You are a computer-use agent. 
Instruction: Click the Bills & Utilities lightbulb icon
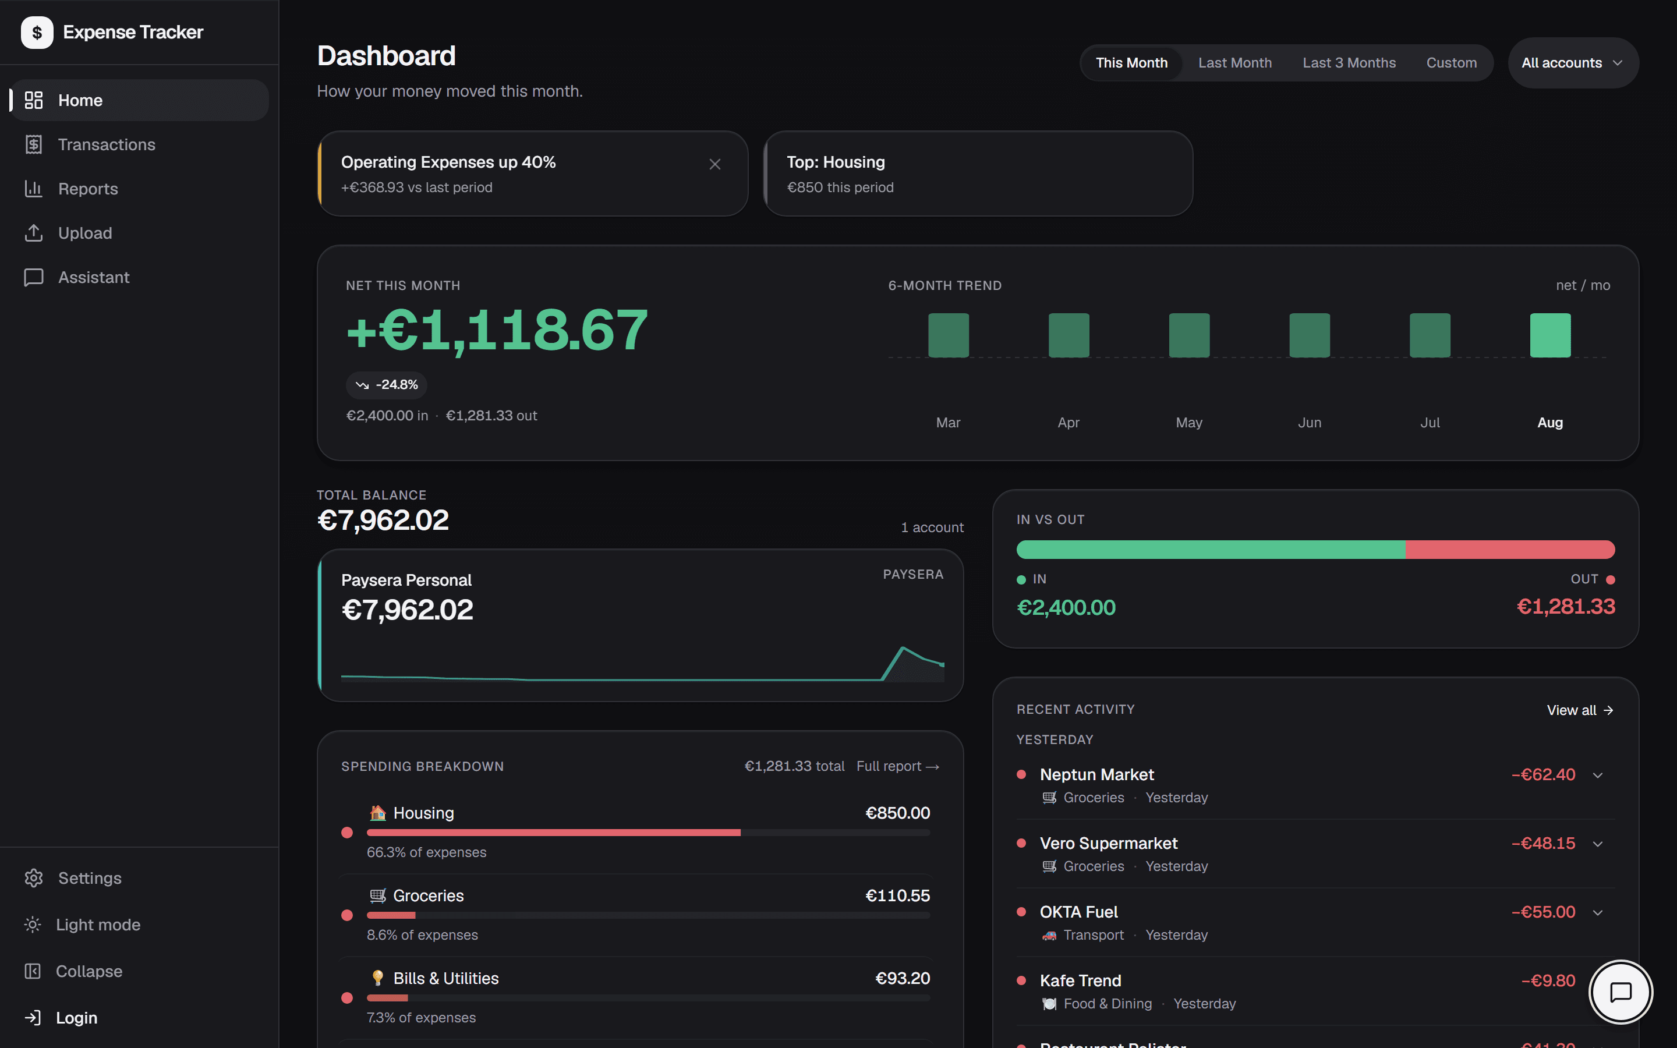pos(378,978)
